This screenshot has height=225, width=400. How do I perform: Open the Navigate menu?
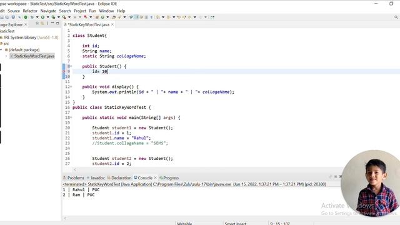pos(48,11)
